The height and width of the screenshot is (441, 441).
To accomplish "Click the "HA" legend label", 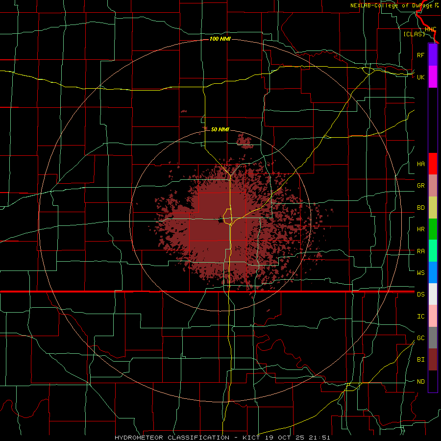I will pos(421,164).
